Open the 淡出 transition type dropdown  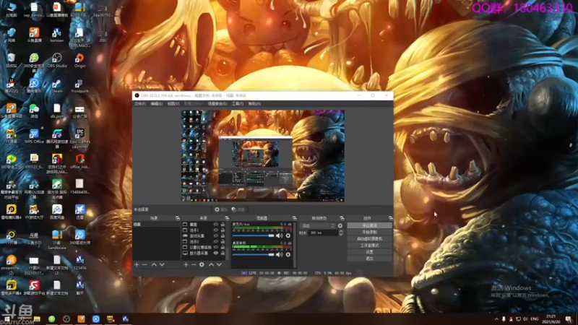317,225
